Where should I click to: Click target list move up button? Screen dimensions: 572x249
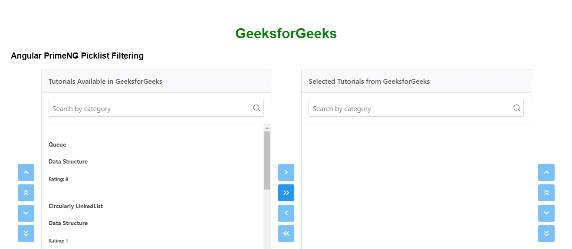coord(546,172)
